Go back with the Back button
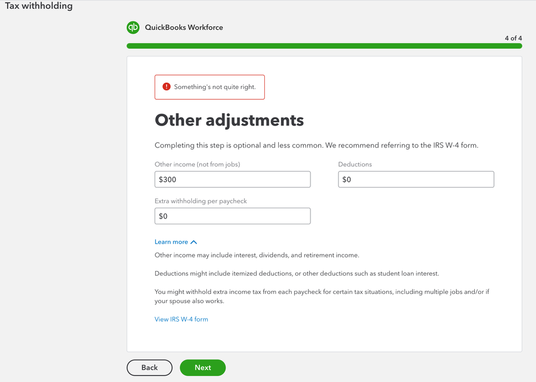This screenshot has width=536, height=382. click(x=149, y=368)
